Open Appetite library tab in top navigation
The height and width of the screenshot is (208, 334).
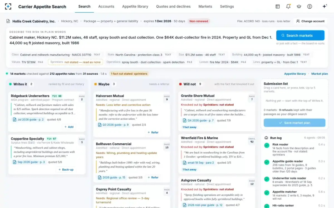[135, 6]
